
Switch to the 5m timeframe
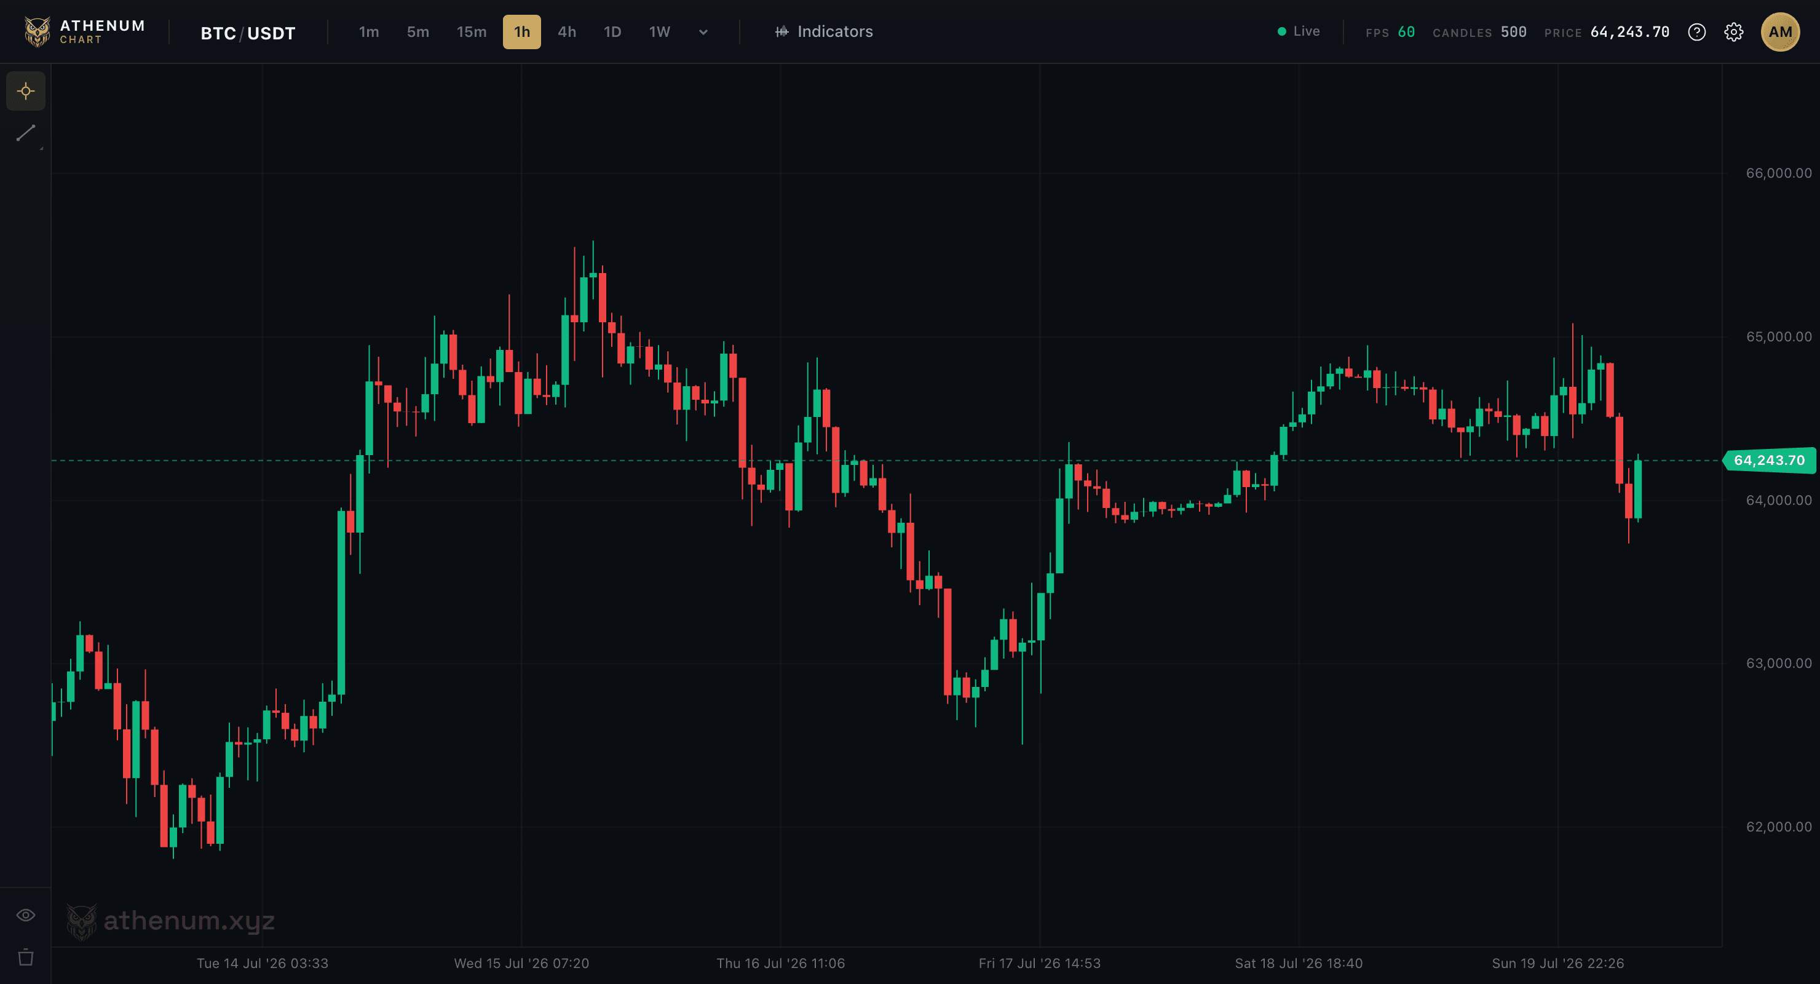[417, 32]
